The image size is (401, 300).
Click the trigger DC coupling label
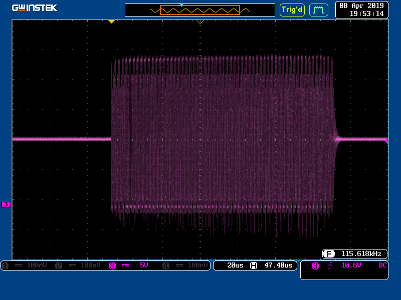[x=382, y=265]
